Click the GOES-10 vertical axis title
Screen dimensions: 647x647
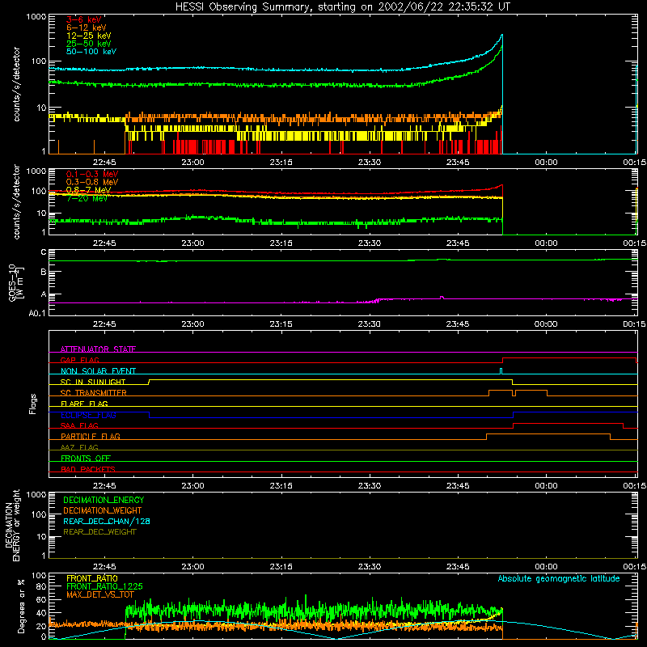16,283
